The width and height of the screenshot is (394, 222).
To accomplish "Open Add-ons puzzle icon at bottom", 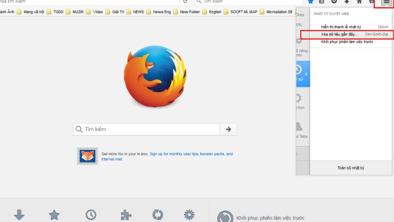I will (126, 215).
